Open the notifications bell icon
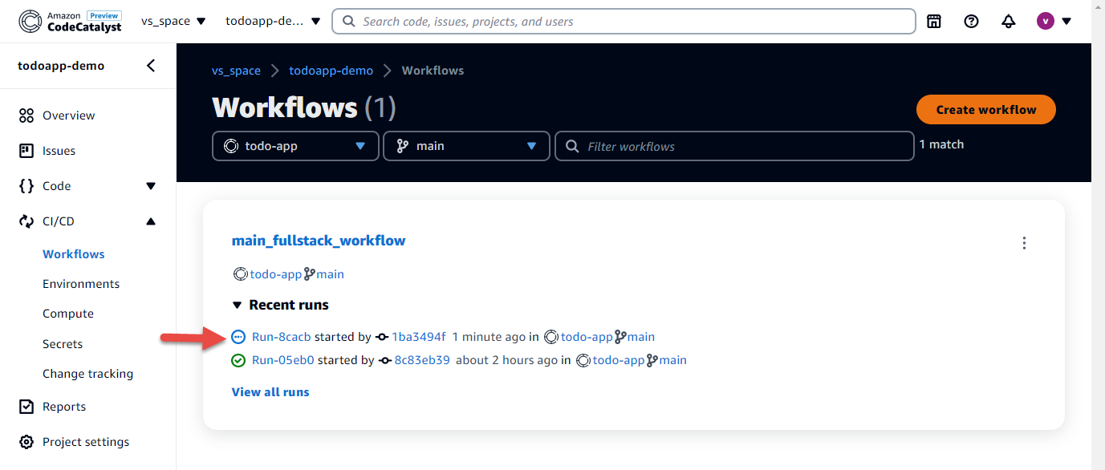The width and height of the screenshot is (1105, 470). pos(1009,22)
